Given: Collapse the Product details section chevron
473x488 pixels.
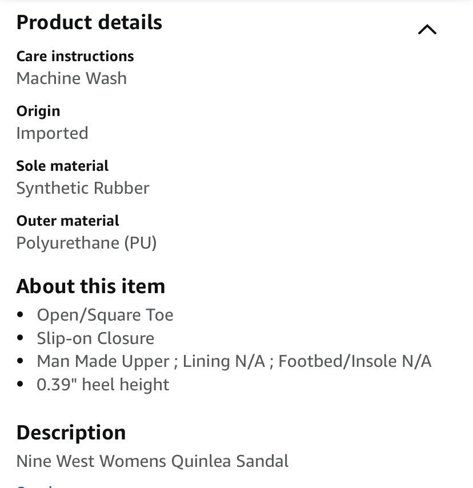Looking at the screenshot, I should coord(427,30).
